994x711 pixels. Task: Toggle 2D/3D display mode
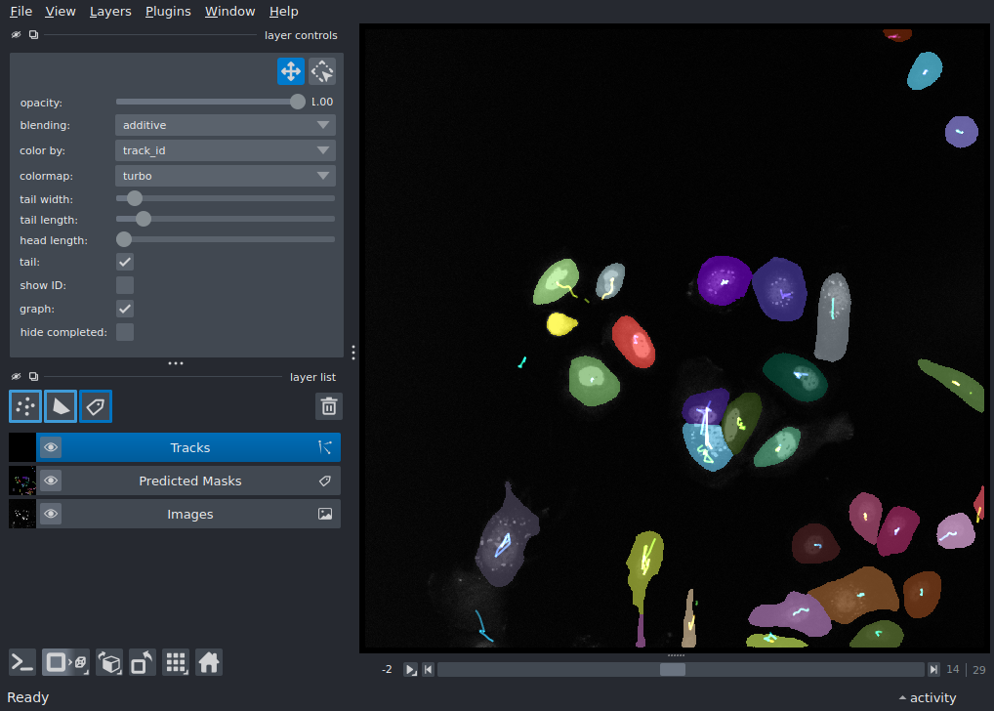(62, 662)
